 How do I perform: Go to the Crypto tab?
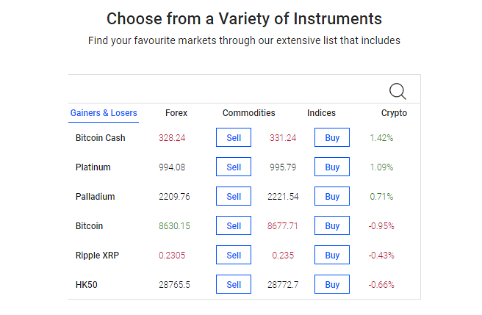point(394,113)
